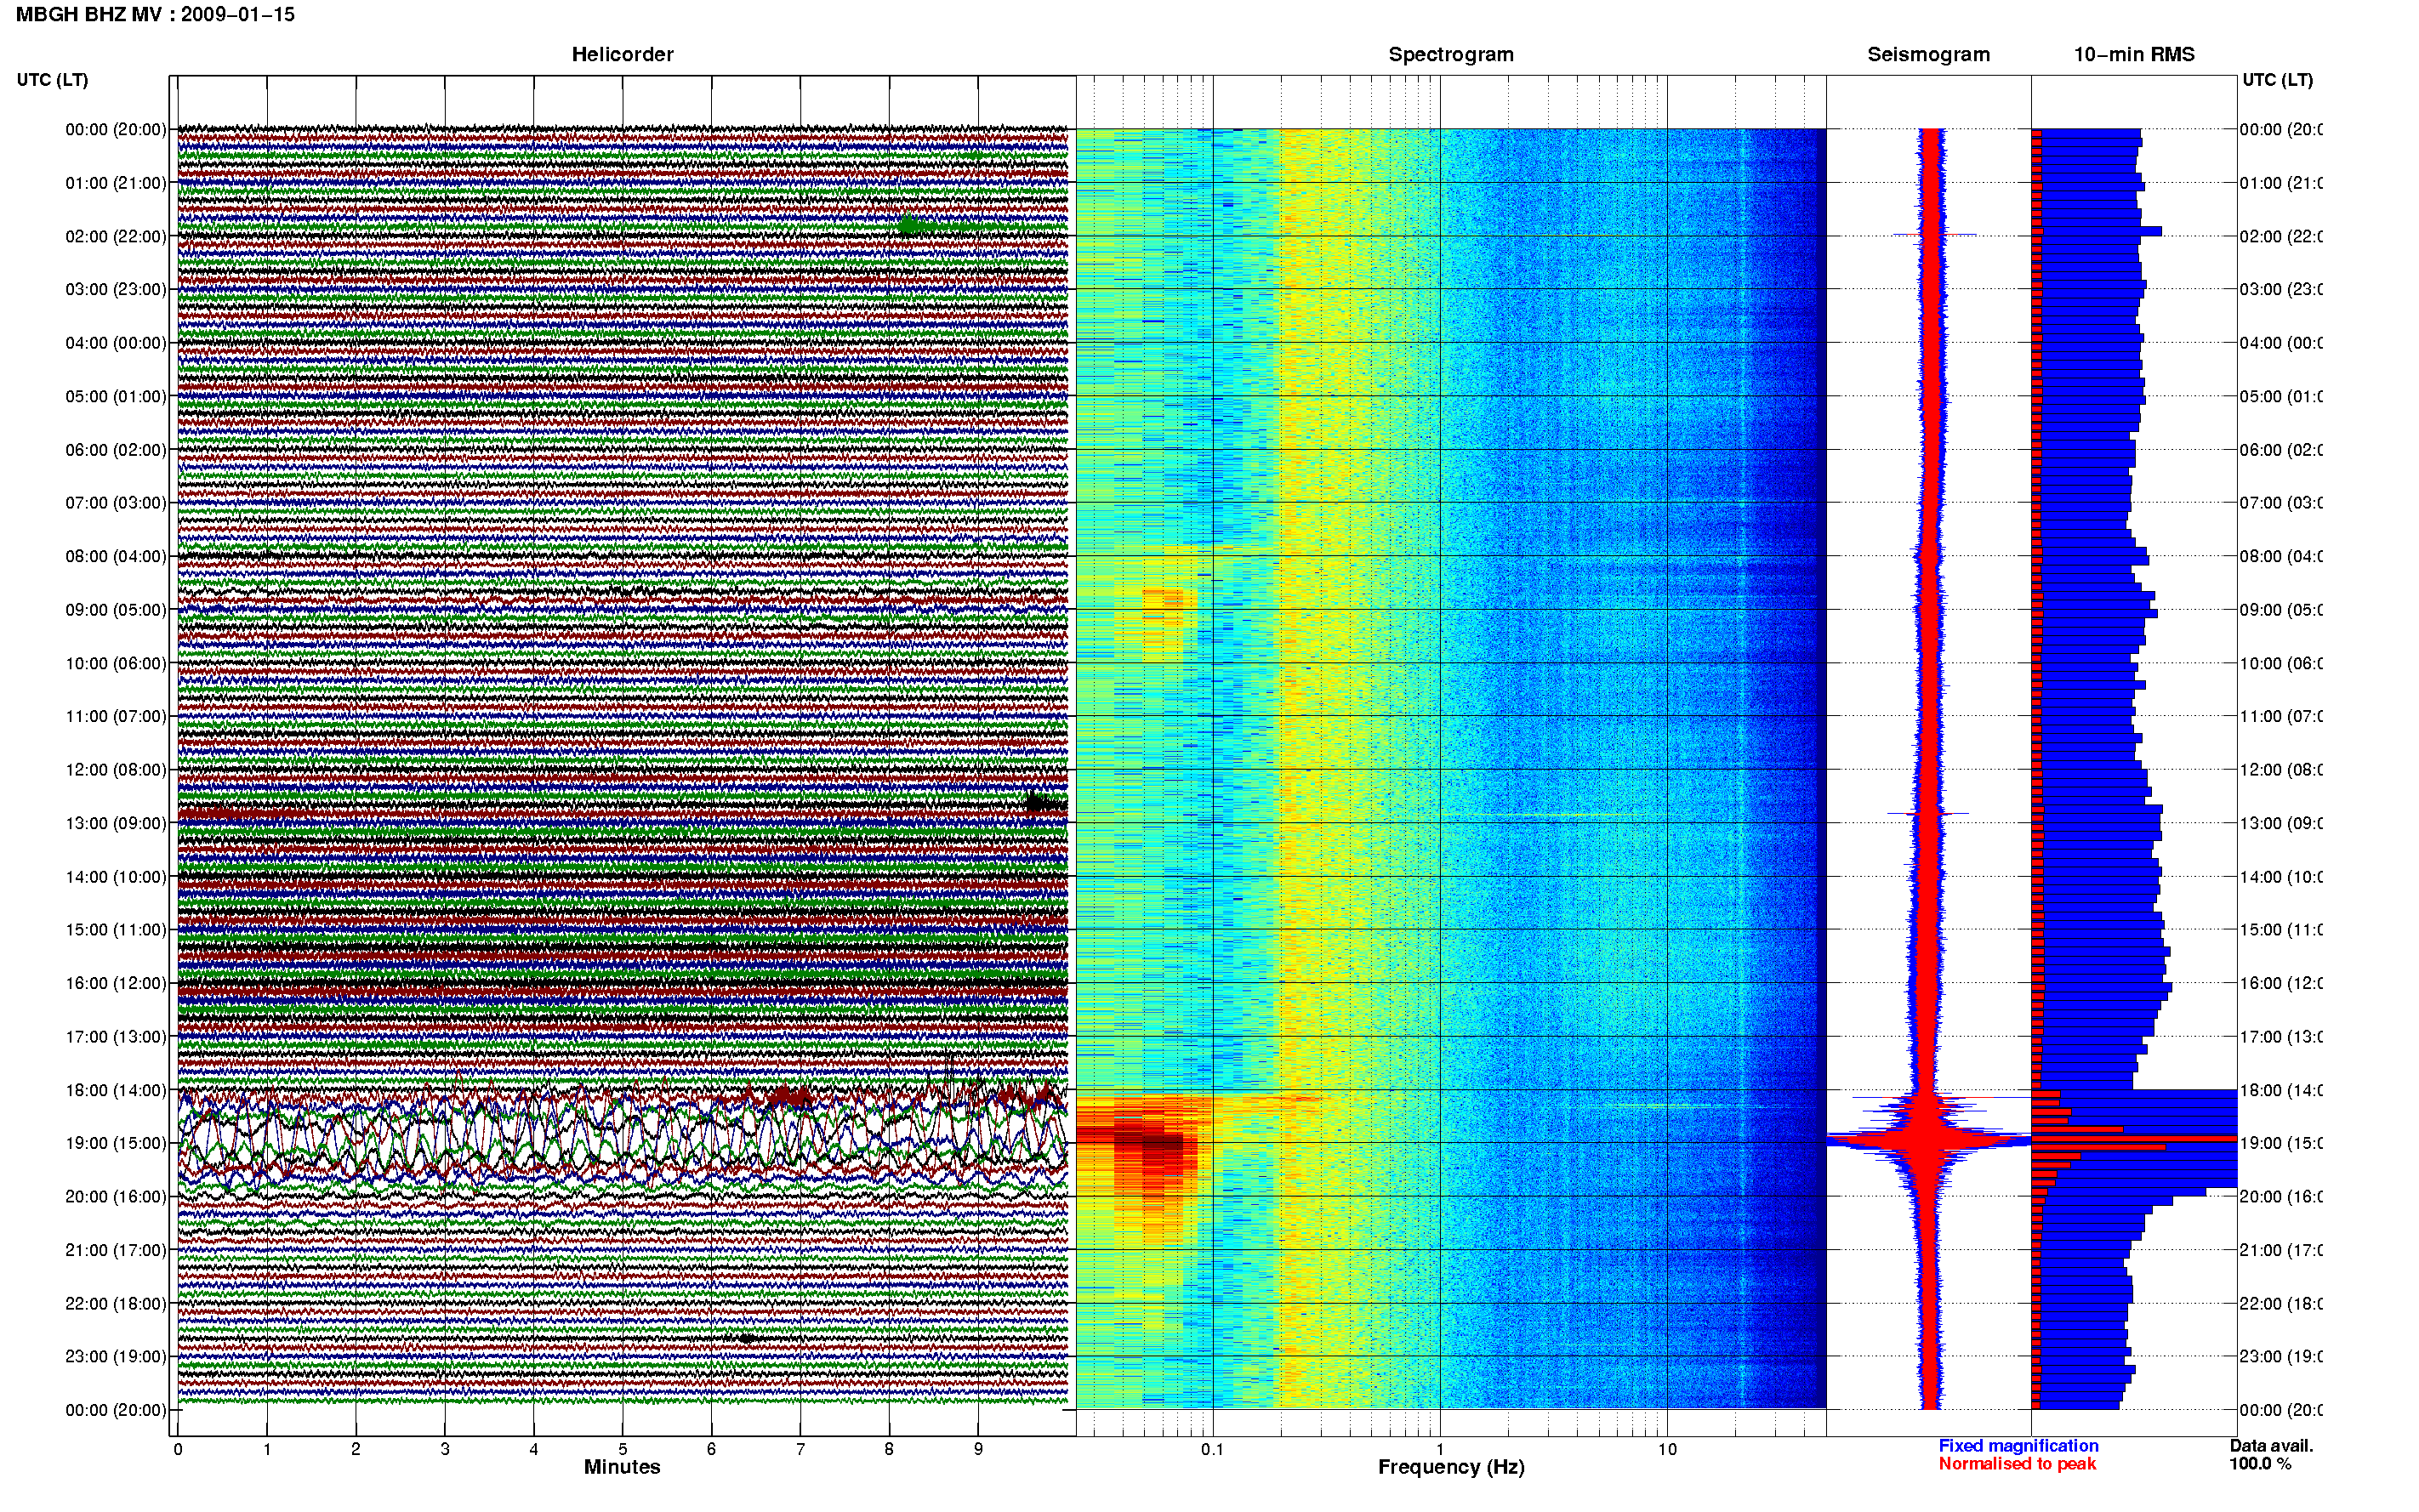Click the left '23:00 (19:00)' time label
The image size is (2419, 1512).
116,1356
